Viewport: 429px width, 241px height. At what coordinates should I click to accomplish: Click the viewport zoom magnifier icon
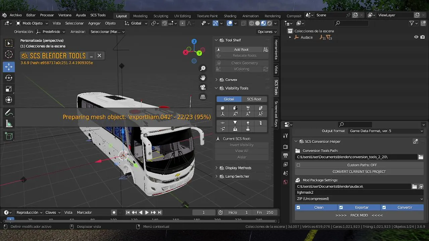coord(203,68)
